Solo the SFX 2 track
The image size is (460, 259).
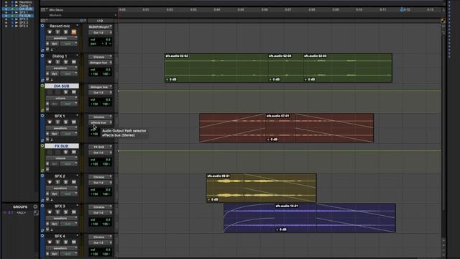pyautogui.click(x=65, y=182)
